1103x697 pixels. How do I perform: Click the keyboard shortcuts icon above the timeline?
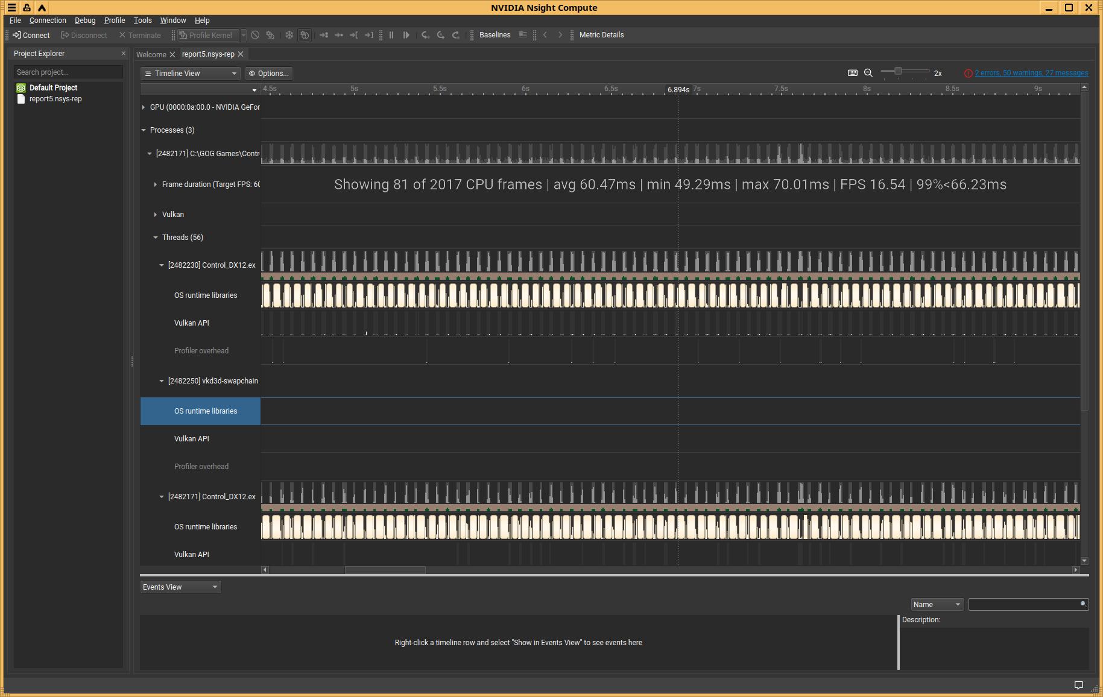(x=852, y=73)
